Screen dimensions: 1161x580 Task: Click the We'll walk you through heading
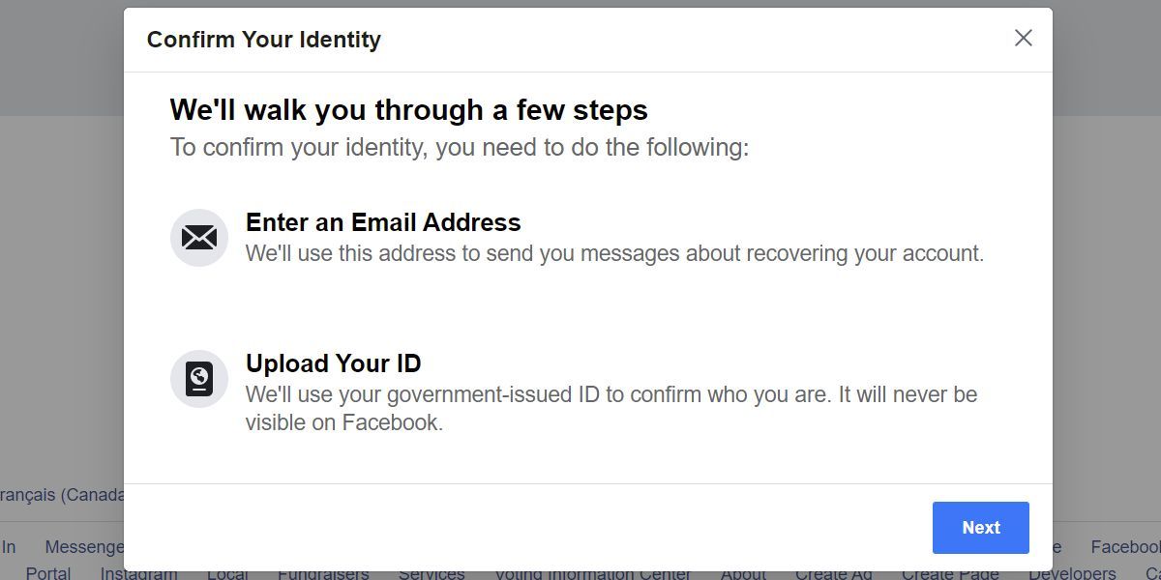[408, 110]
